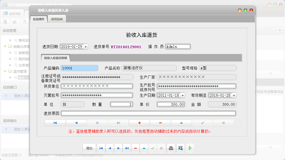Run the report with the green play icon
Image resolution: width=285 pixels, height=160 pixels.
tap(190, 148)
